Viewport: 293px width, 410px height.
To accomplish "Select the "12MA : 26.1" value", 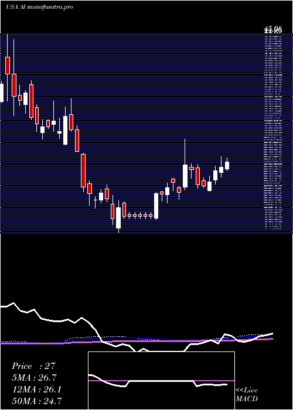I will 36,389.
